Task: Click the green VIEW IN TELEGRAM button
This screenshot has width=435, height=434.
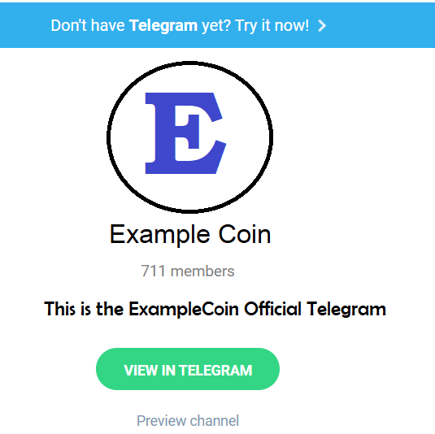Action: tap(188, 369)
